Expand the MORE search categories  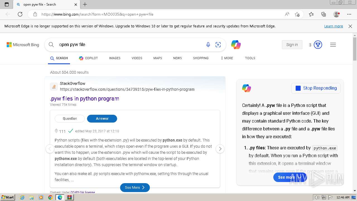(x=227, y=58)
